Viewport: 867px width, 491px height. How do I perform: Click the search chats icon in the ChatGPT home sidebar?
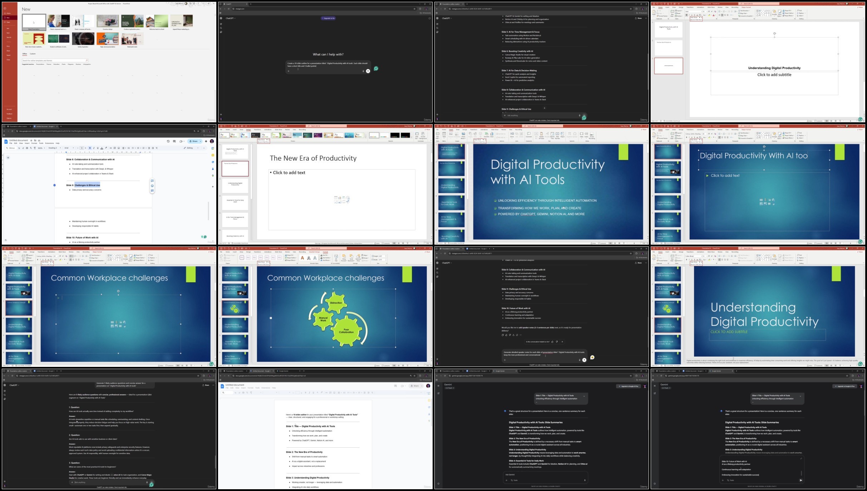click(x=221, y=28)
